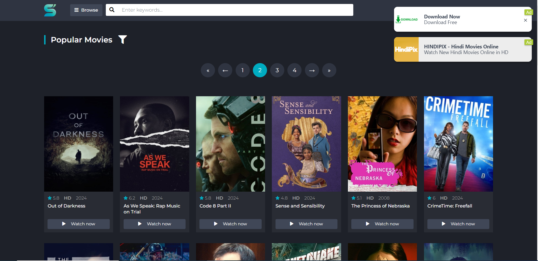Click the play icon on Sense and Sensibility
538x261 pixels.
tap(292, 224)
